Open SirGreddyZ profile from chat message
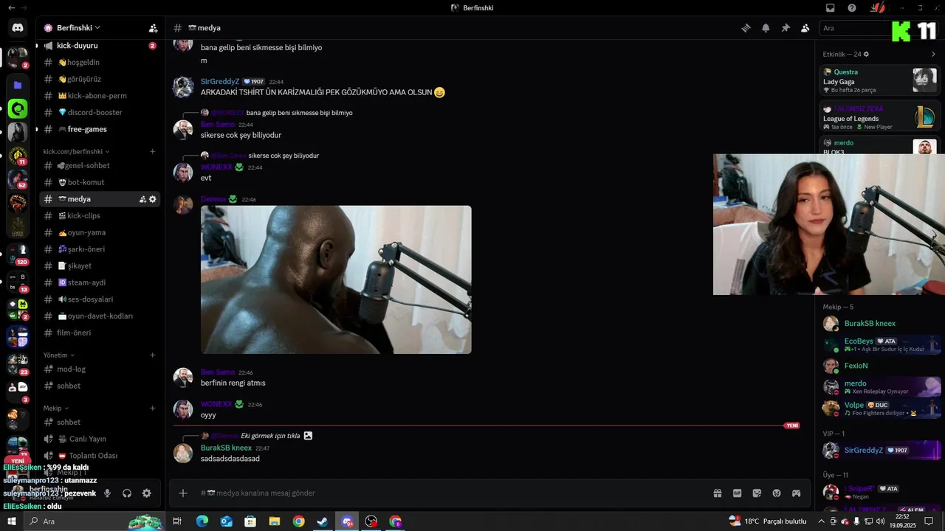The image size is (945, 531). pyautogui.click(x=220, y=81)
